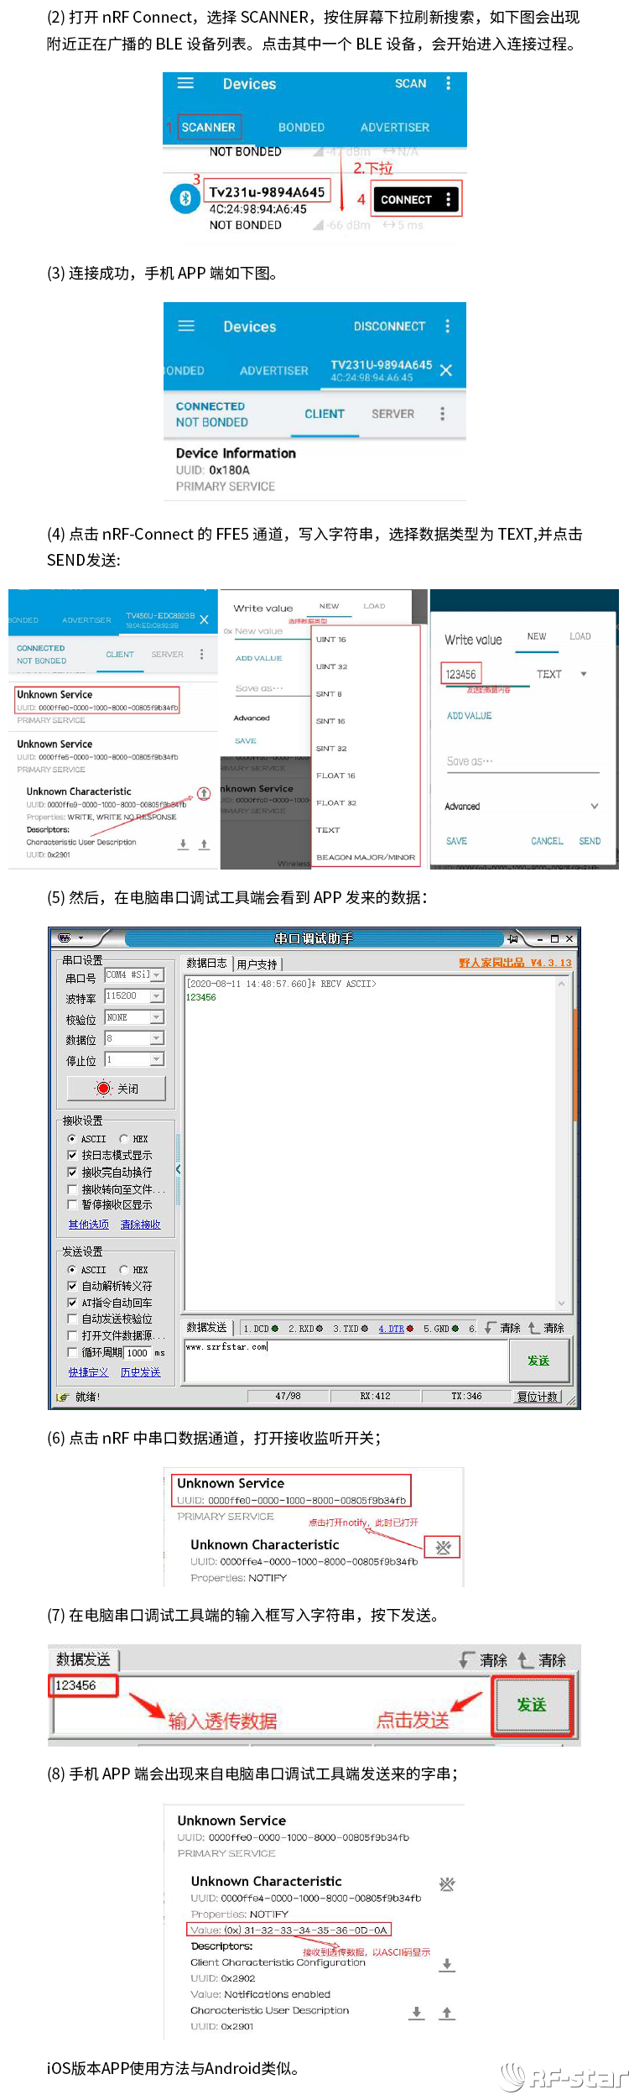The image size is (629, 2100).
Task: Tap read arrow of Client Characteristic Configuration
Action: [x=448, y=1965]
